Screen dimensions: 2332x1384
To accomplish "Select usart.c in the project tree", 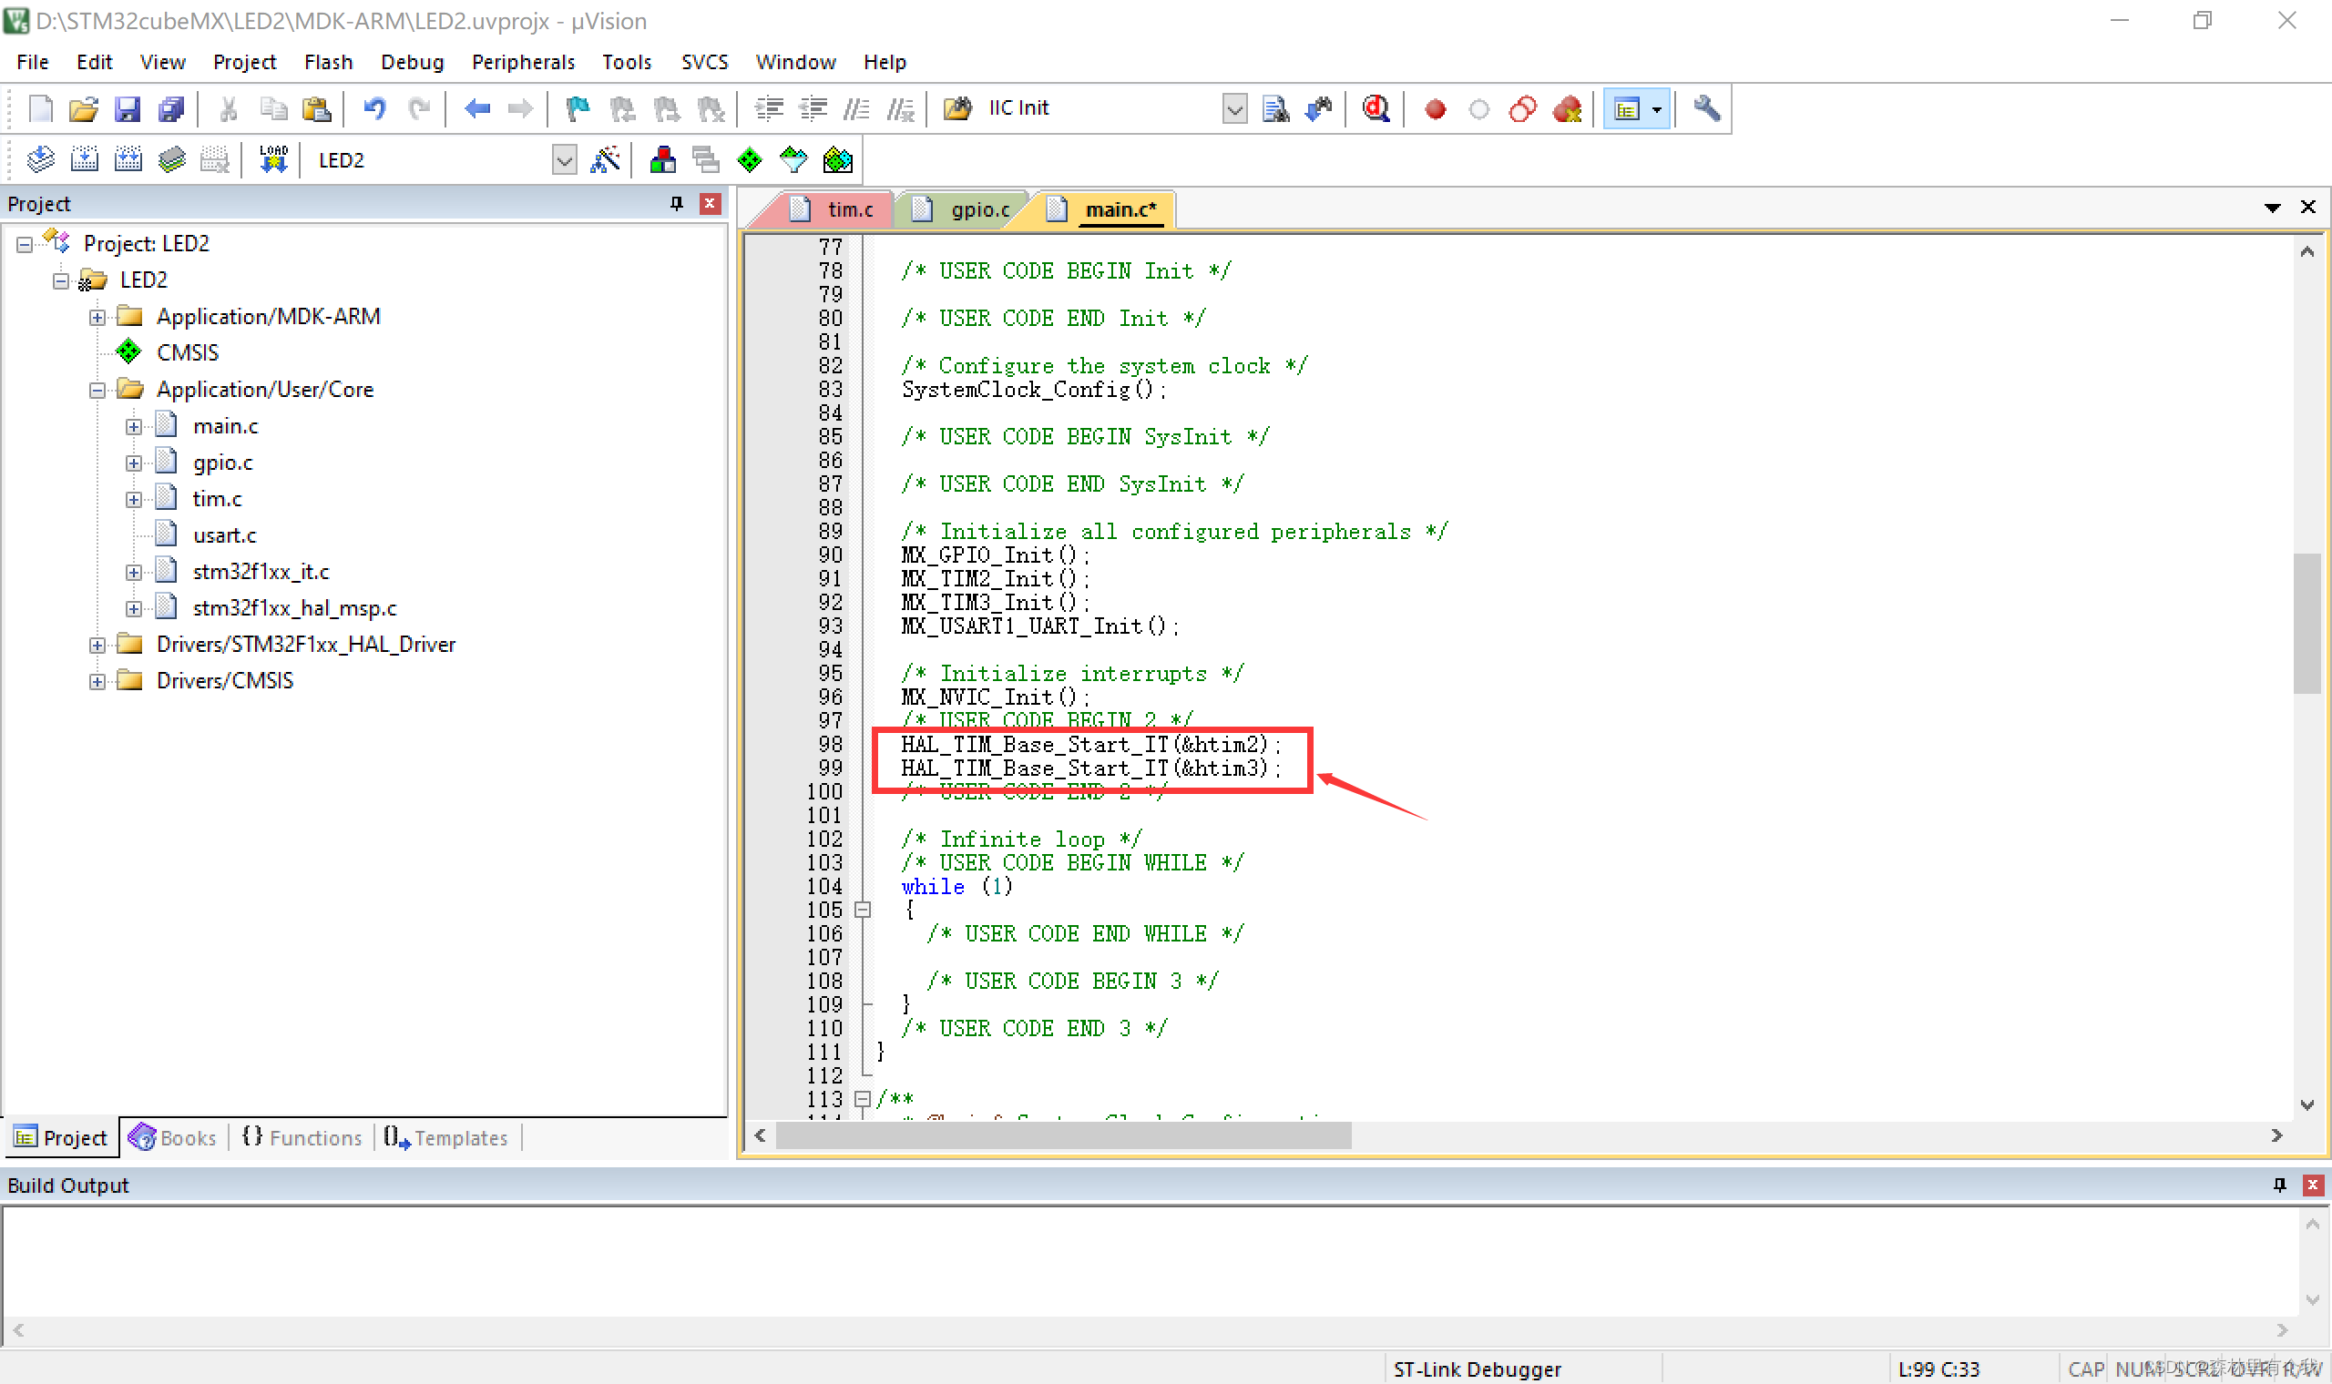I will coord(224,535).
